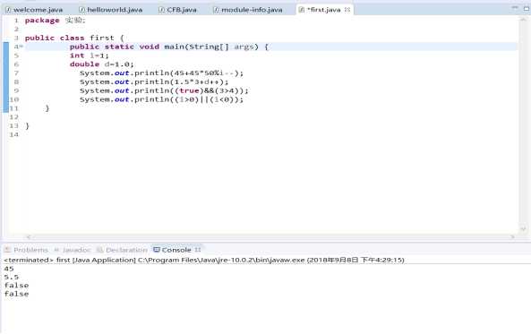Click the Java file icon on CFB.java tab

[161, 10]
